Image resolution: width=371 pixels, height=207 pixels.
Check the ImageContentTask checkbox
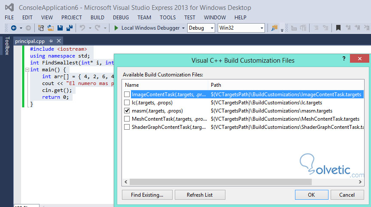click(x=127, y=94)
